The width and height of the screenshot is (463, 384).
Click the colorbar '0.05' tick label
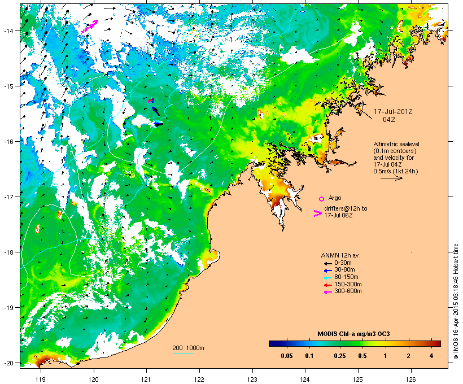point(287,356)
